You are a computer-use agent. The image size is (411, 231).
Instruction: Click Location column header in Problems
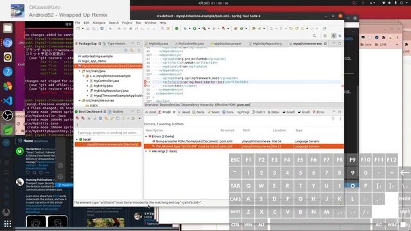(279, 130)
